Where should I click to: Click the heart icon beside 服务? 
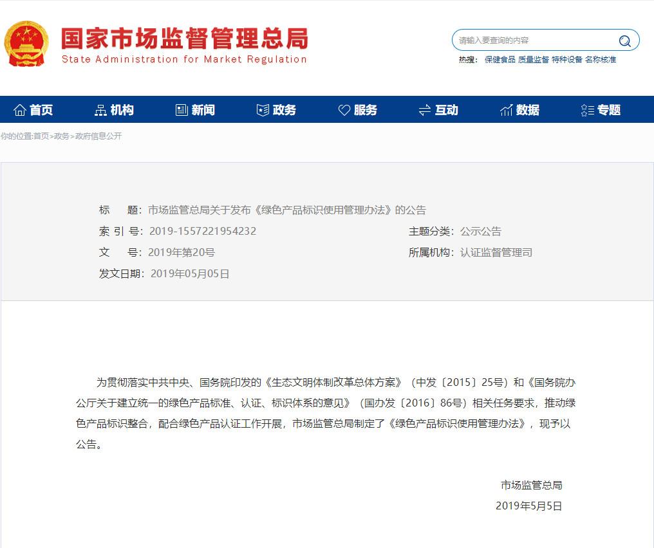point(344,110)
